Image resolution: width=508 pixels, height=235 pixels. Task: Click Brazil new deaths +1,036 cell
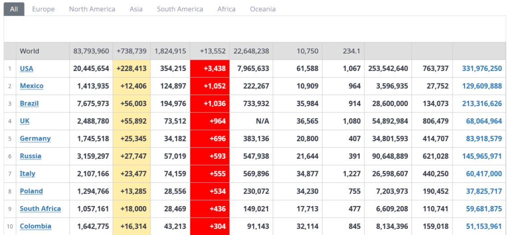210,103
